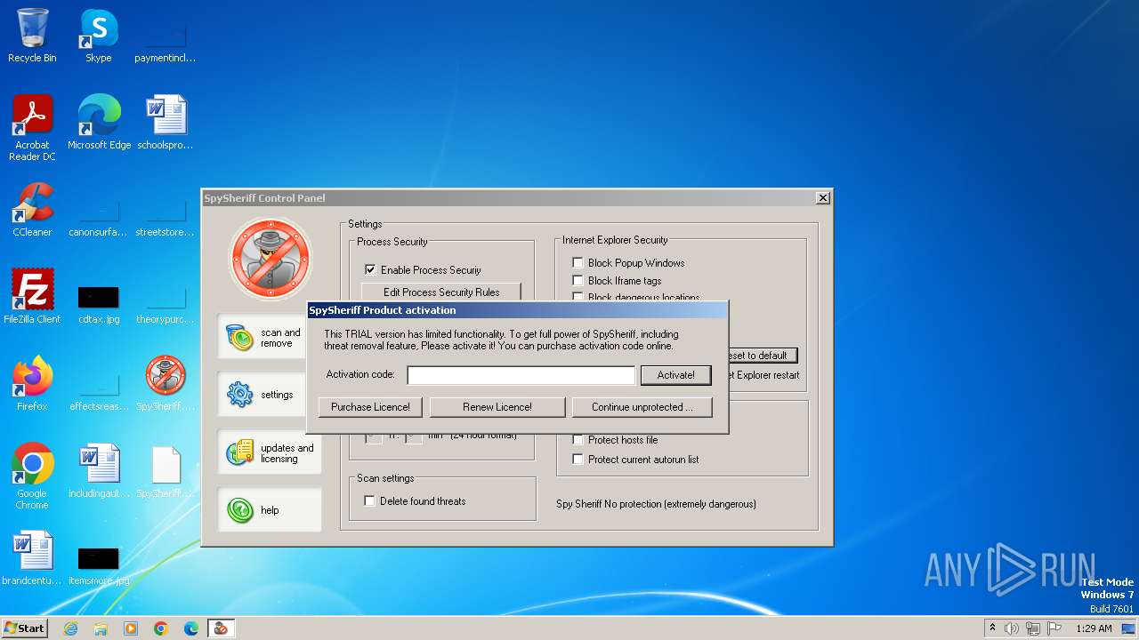Viewport: 1139px width, 640px height.
Task: Select the schoolspro Word document icon
Action: [x=165, y=123]
